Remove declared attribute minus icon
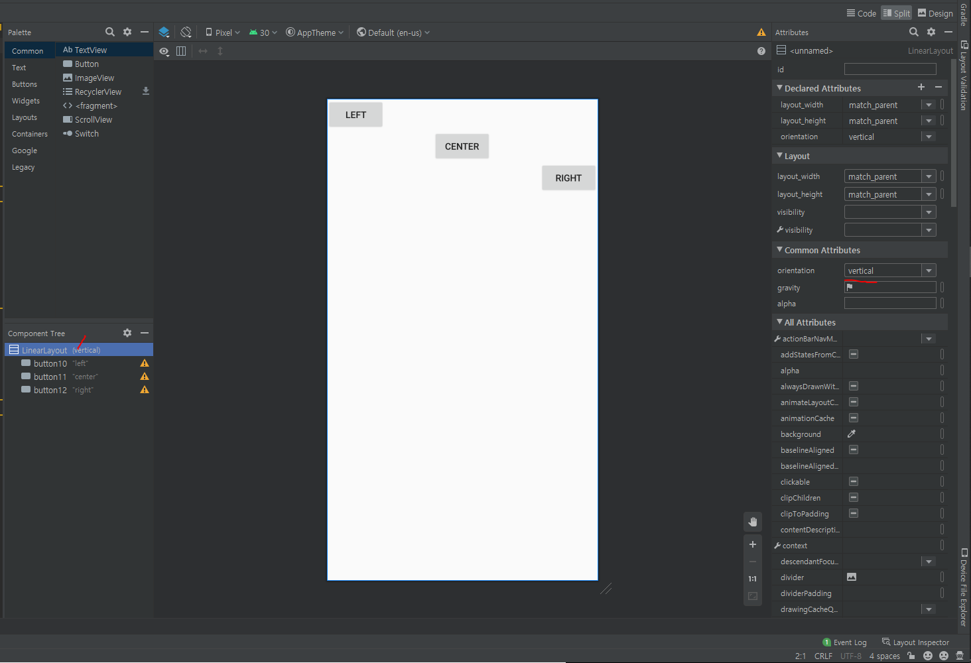Image resolution: width=971 pixels, height=663 pixels. 939,88
